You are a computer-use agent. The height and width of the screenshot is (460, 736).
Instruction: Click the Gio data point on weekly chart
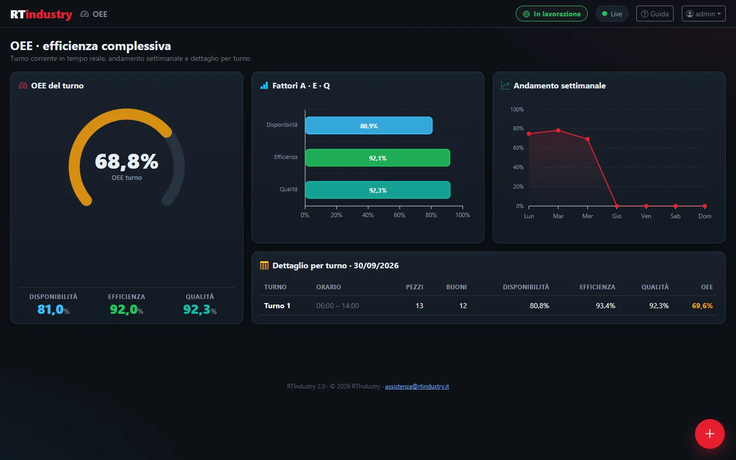coord(617,206)
